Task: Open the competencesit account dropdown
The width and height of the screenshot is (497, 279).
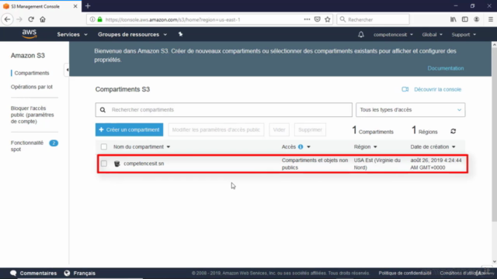Action: [x=393, y=34]
